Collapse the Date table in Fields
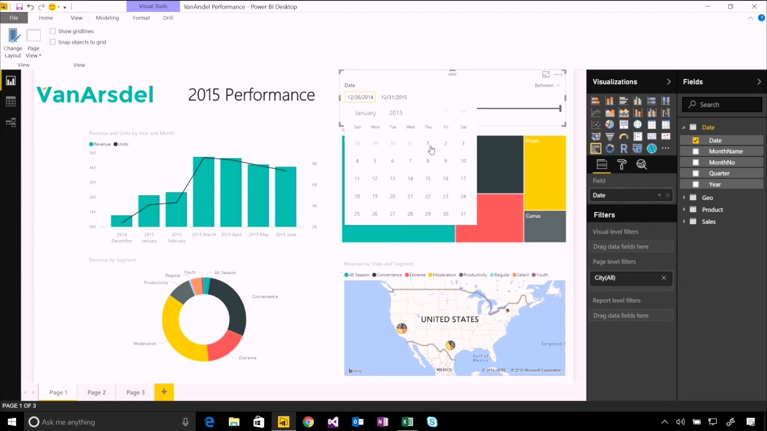The image size is (767, 431). 683,127
